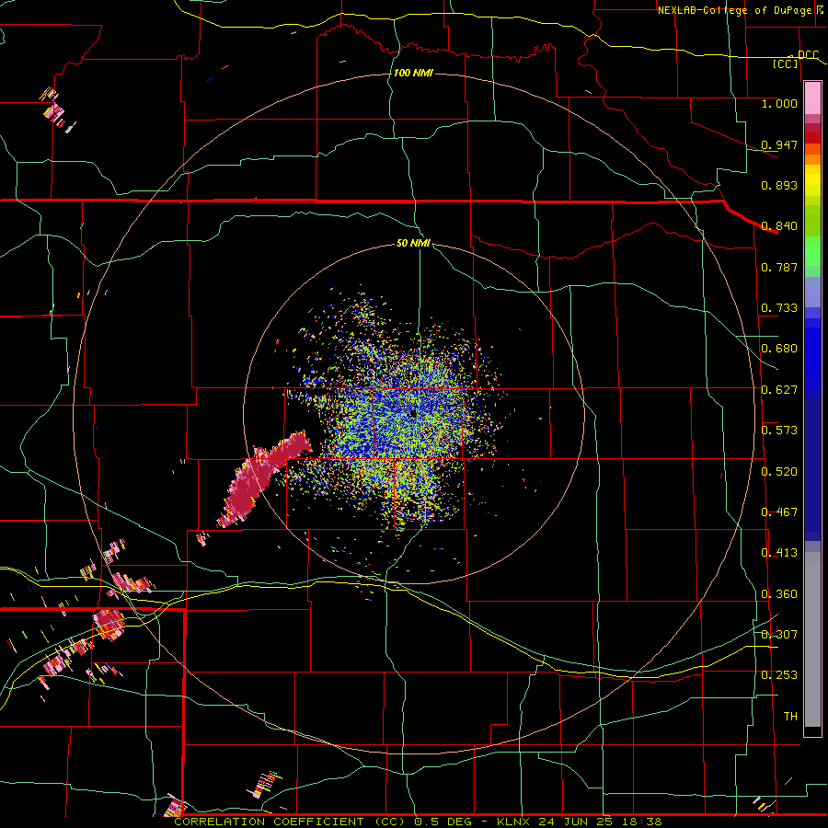Click the 0.733 legend value
This screenshot has width=828, height=828.
click(x=779, y=308)
